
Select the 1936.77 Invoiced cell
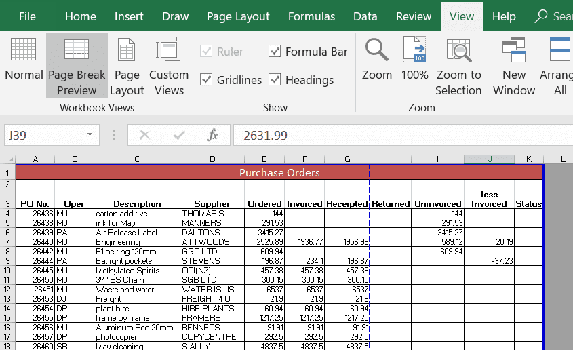[x=304, y=242]
